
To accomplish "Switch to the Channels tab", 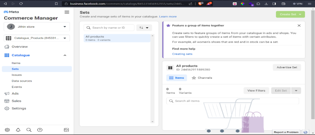I will 202,78.
